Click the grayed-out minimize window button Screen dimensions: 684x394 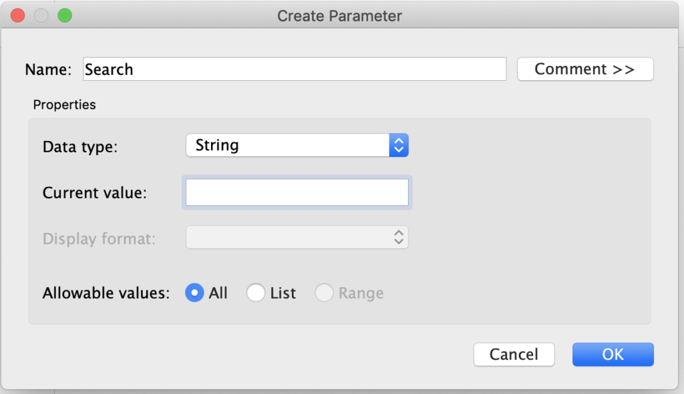(x=41, y=16)
